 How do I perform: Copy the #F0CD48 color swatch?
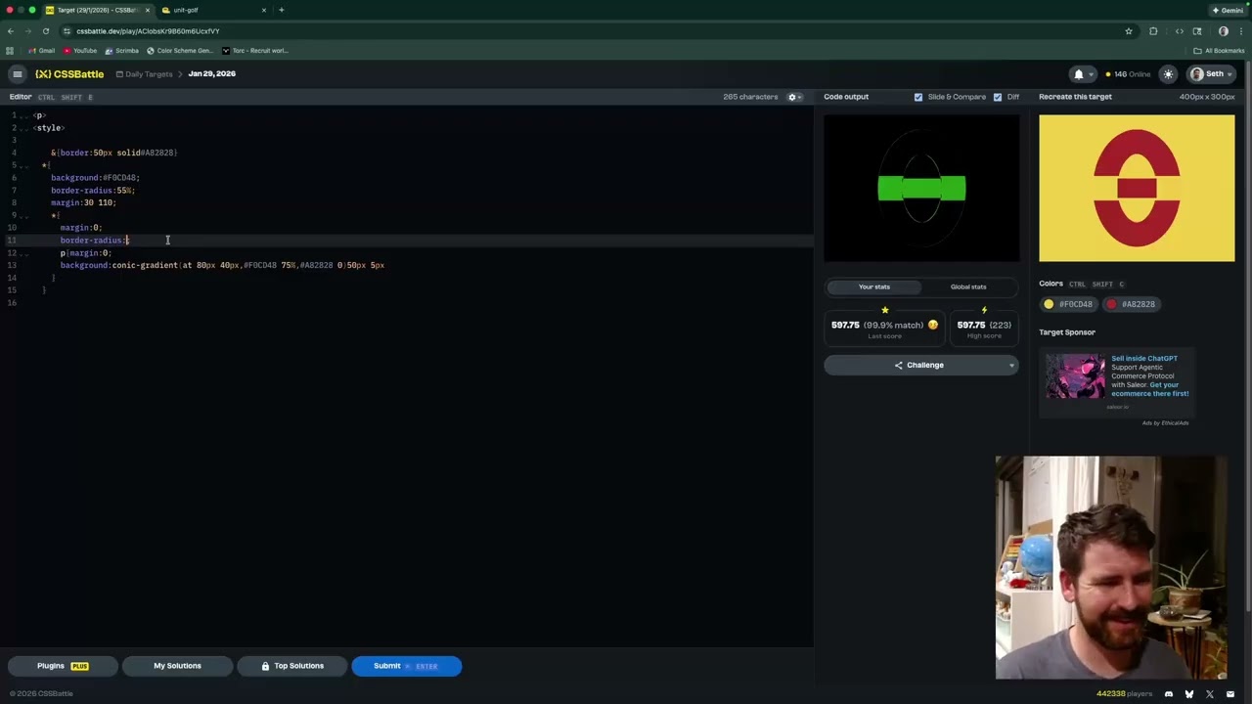(1069, 304)
